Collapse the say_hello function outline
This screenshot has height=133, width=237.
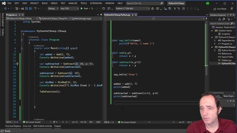(x=113, y=40)
